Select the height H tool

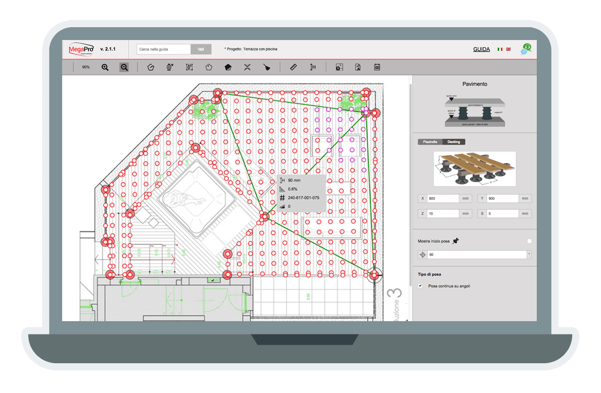coord(313,67)
